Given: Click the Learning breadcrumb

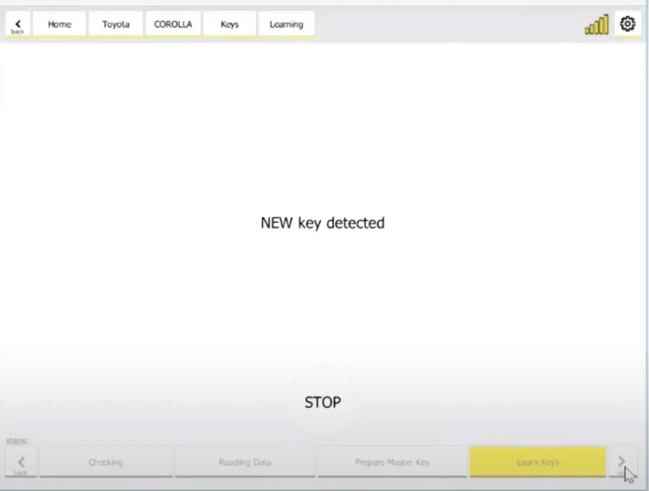Looking at the screenshot, I should [x=286, y=24].
